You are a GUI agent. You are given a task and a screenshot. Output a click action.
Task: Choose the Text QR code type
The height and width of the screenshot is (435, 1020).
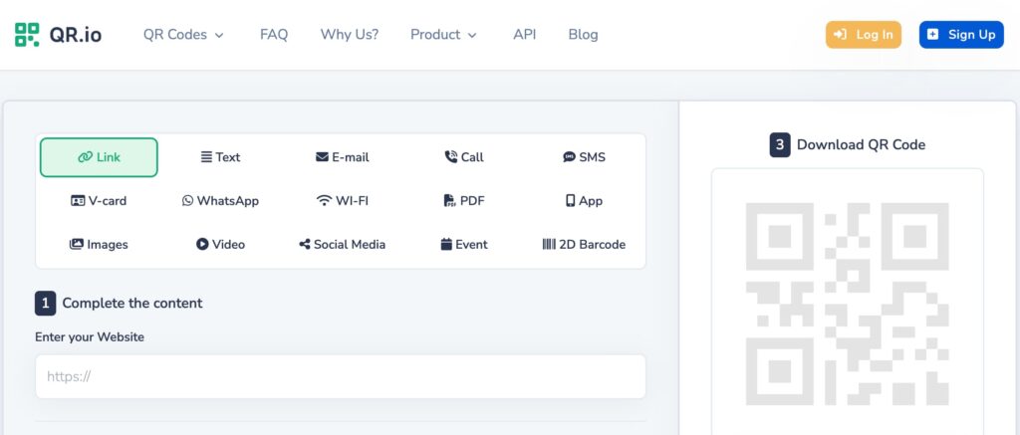coord(220,157)
